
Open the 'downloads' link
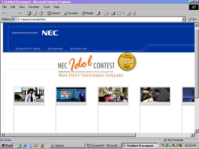pos(55,49)
